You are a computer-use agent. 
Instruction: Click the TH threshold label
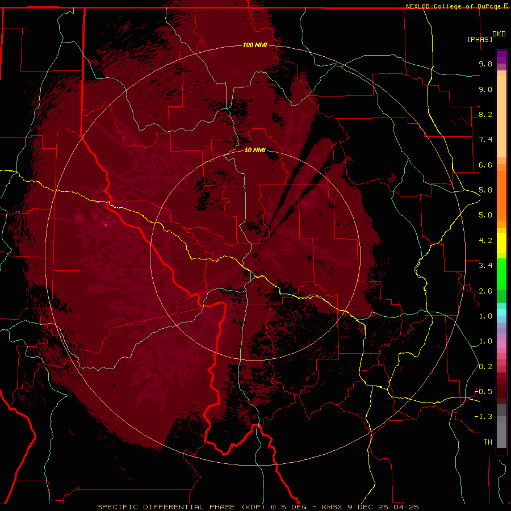[488, 442]
